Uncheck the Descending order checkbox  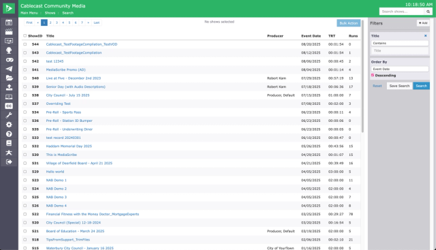point(373,76)
